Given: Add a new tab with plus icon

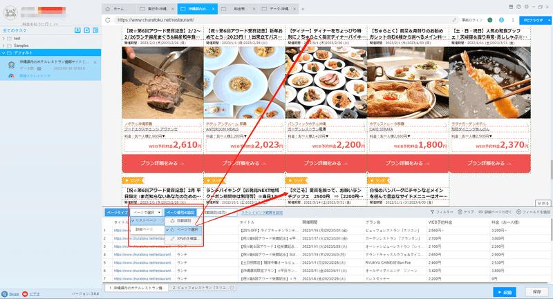Looking at the screenshot, I should (x=303, y=9).
